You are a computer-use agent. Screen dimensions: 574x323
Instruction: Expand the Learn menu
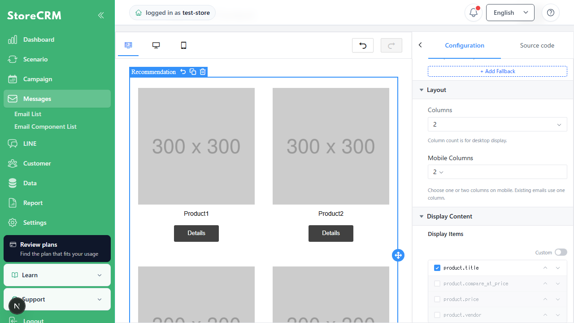pos(57,275)
